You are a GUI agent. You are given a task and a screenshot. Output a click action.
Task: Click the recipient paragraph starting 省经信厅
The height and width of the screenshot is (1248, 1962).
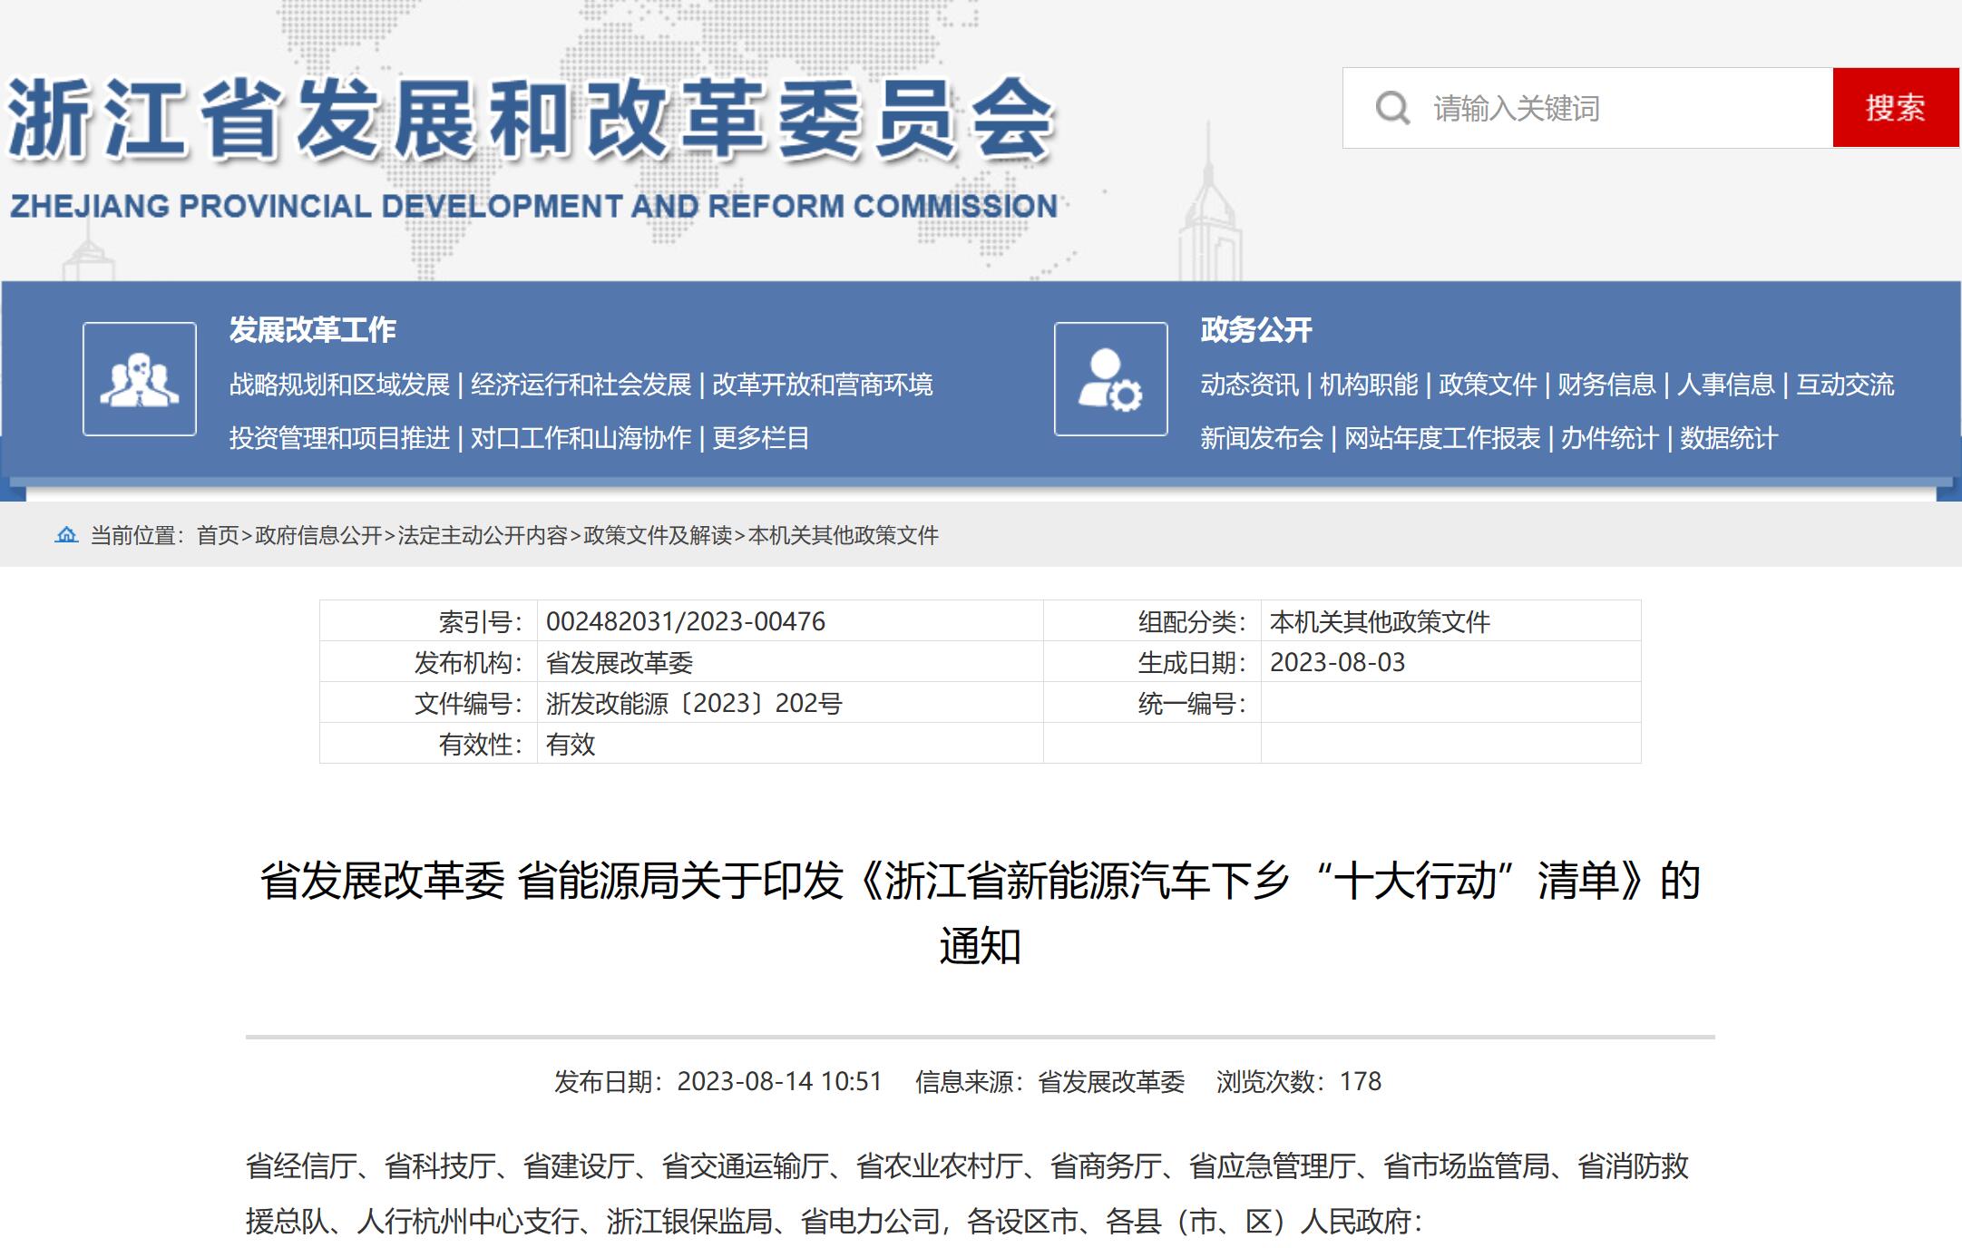(x=968, y=1194)
